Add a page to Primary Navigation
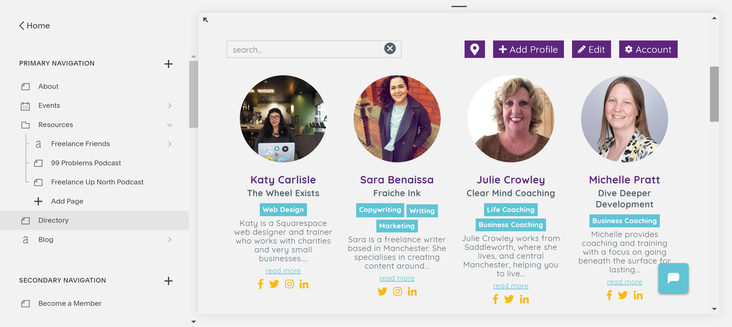 tap(168, 63)
